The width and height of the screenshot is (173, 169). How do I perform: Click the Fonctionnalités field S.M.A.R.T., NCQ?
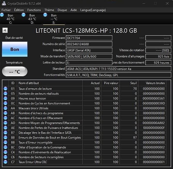(x=119, y=75)
